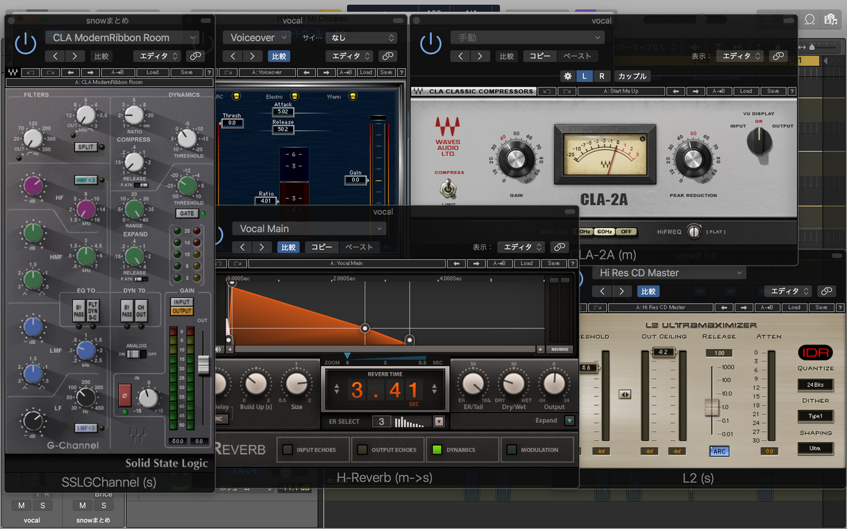Toggle the ARC button in L2 Ultramaximizer
847x529 pixels.
point(719,451)
